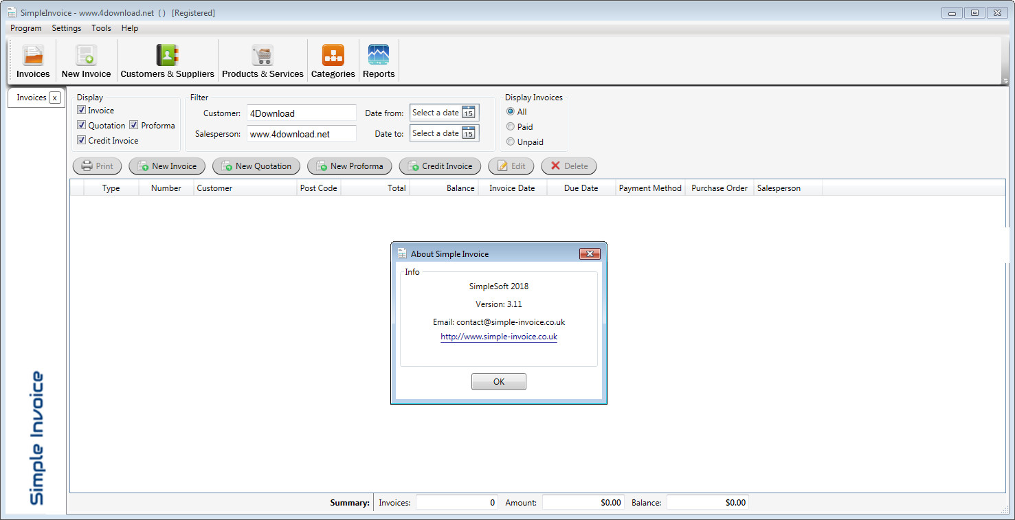
Task: Open the Settings menu
Action: click(67, 28)
